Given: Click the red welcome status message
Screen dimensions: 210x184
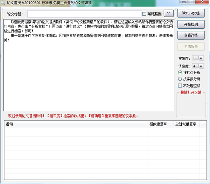Looking at the screenshot, I should click(73, 116).
